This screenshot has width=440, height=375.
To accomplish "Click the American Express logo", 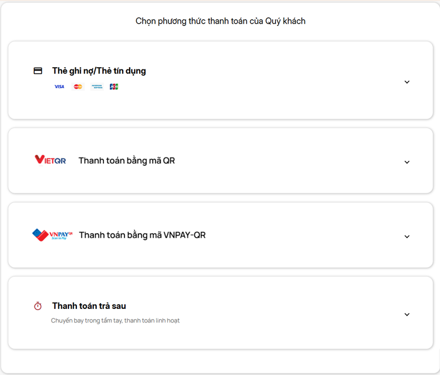I will pyautogui.click(x=97, y=86).
